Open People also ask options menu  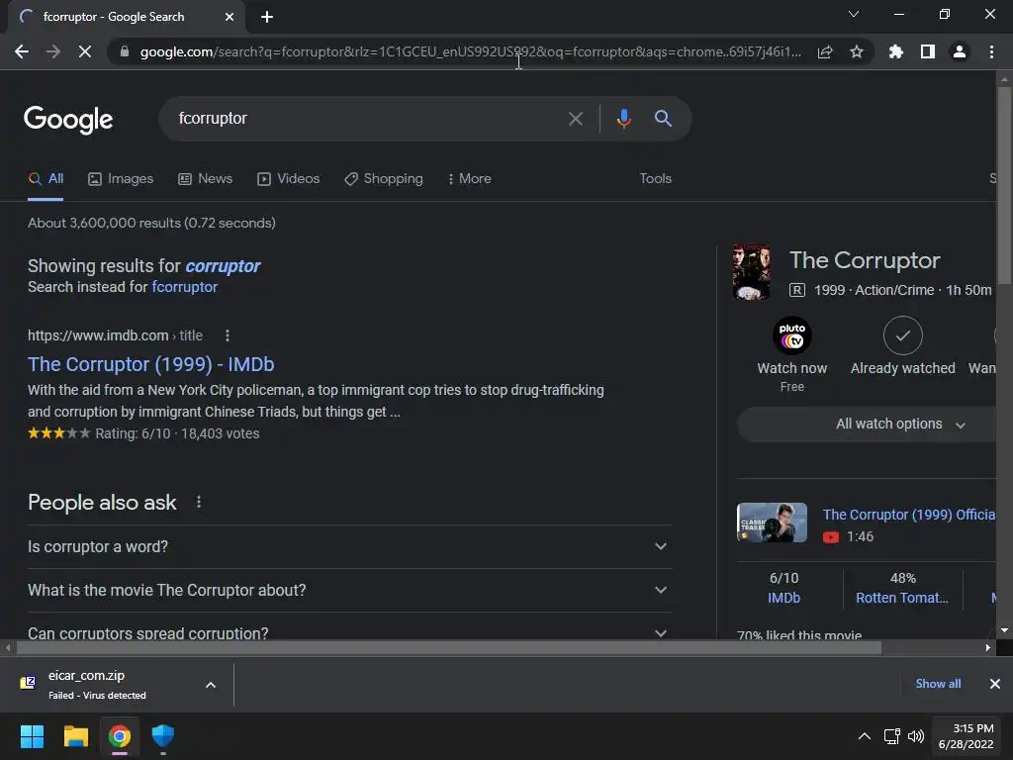click(199, 502)
